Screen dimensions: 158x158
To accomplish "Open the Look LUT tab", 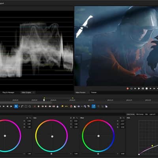I will coord(152,115).
